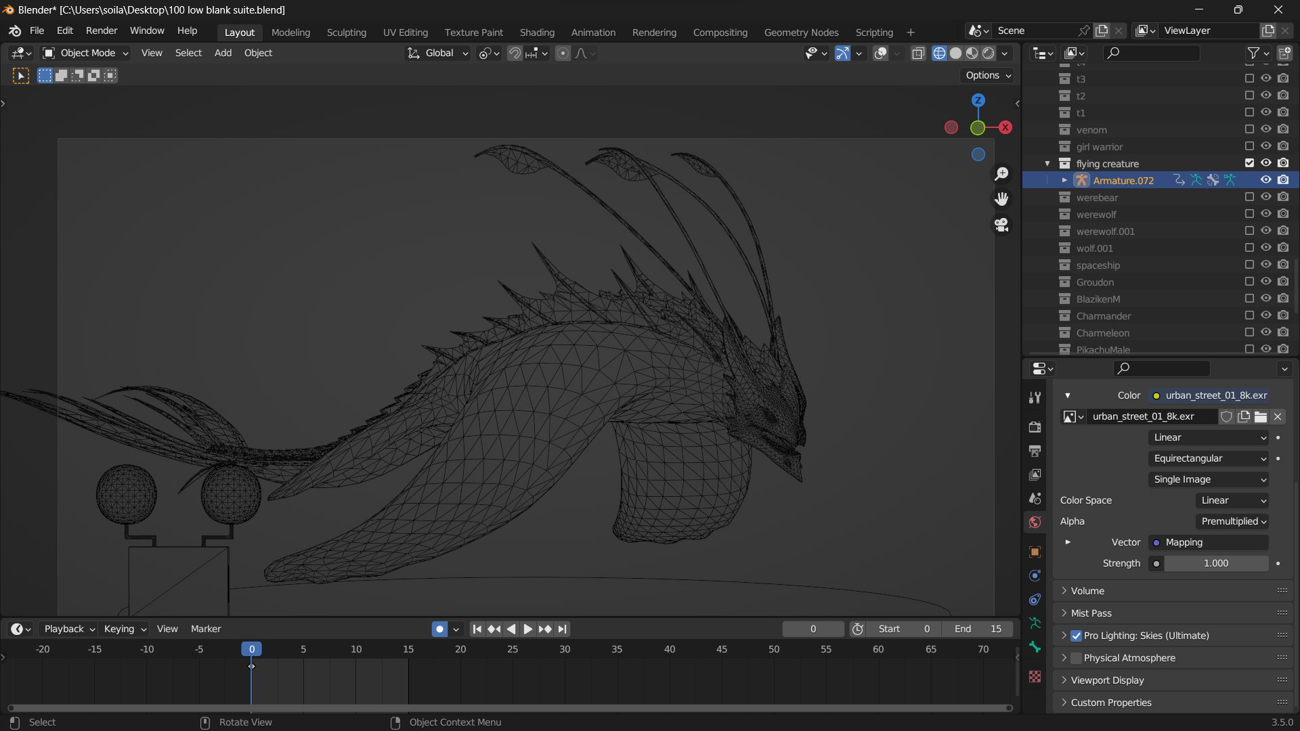
Task: Add new collection in Outliner
Action: coord(1284,53)
